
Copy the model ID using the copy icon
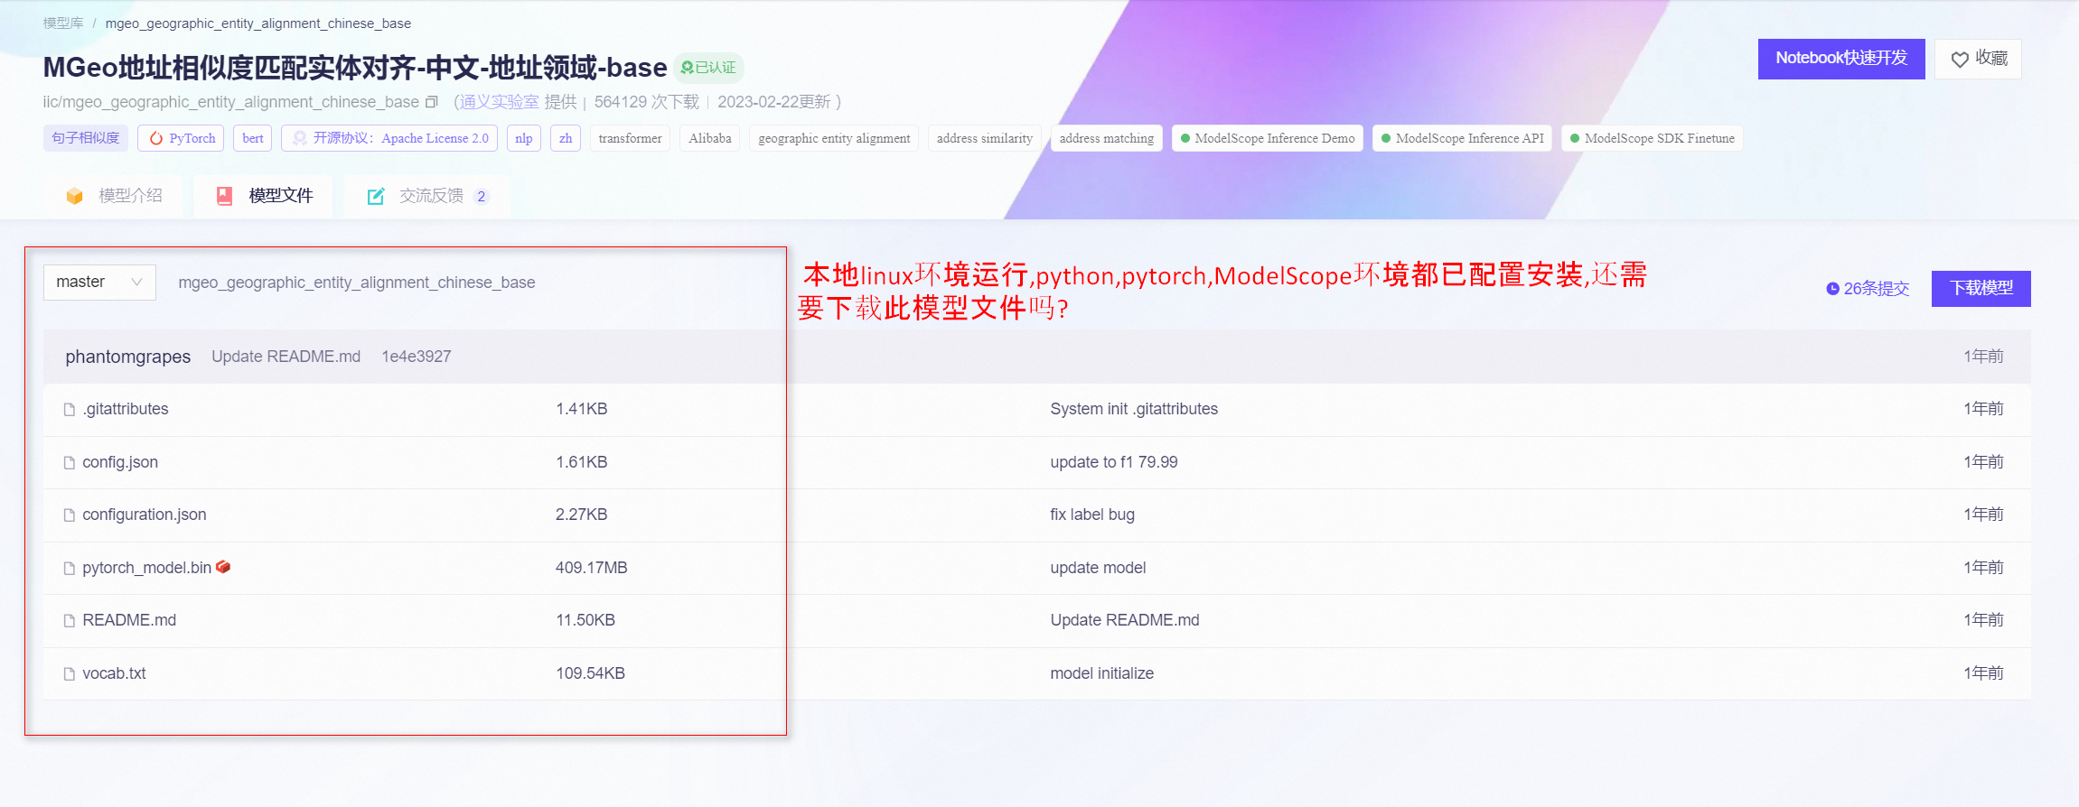(x=432, y=102)
